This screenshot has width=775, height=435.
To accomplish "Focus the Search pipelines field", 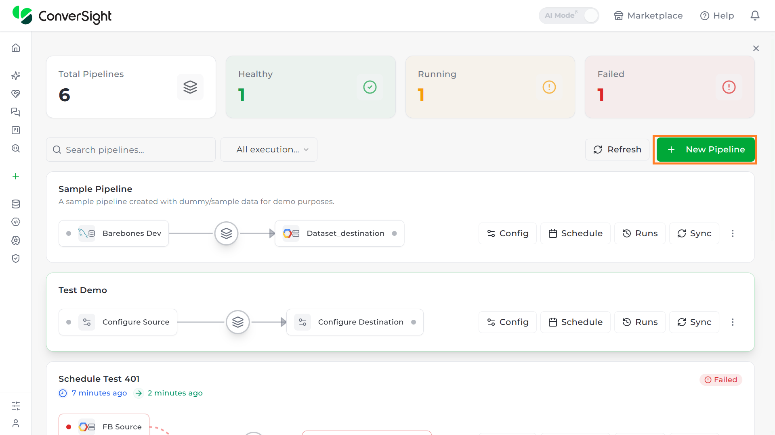I will point(131,150).
